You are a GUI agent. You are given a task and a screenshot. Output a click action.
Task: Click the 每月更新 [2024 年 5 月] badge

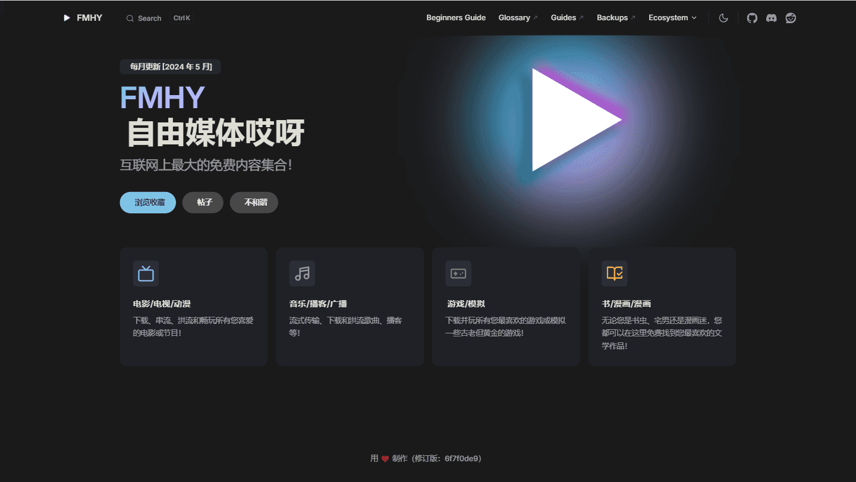tap(171, 67)
